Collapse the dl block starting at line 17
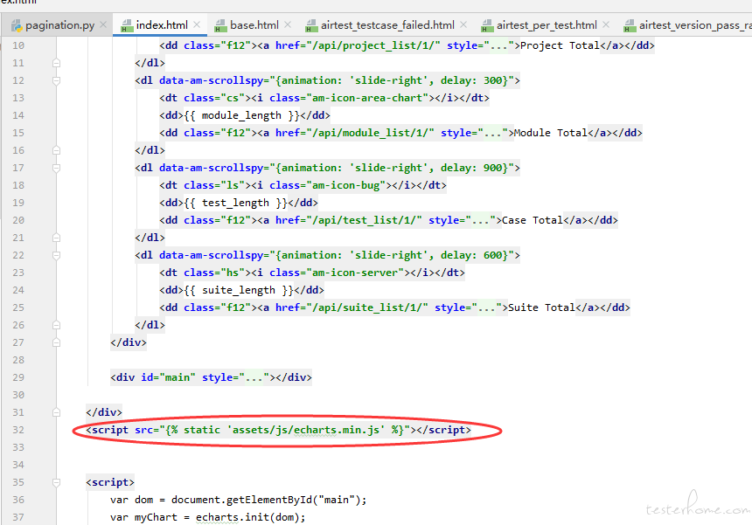The image size is (752, 525). tap(56, 168)
